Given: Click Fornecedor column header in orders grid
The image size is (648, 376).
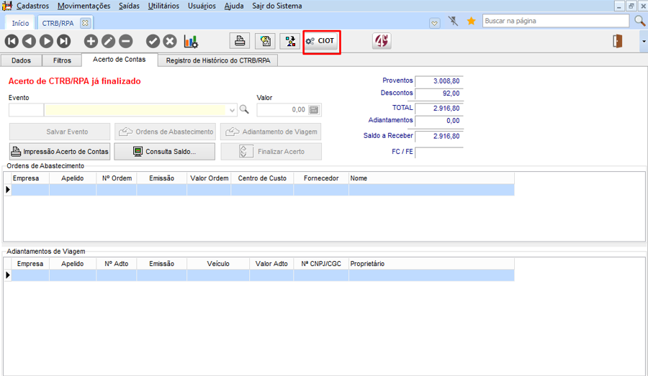Looking at the screenshot, I should pyautogui.click(x=321, y=178).
